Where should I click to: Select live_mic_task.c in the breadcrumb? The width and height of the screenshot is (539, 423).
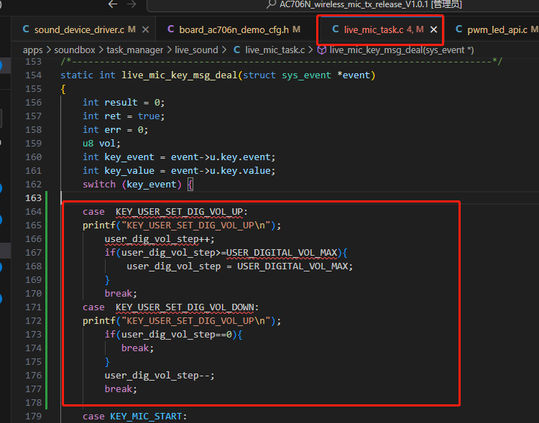(275, 50)
